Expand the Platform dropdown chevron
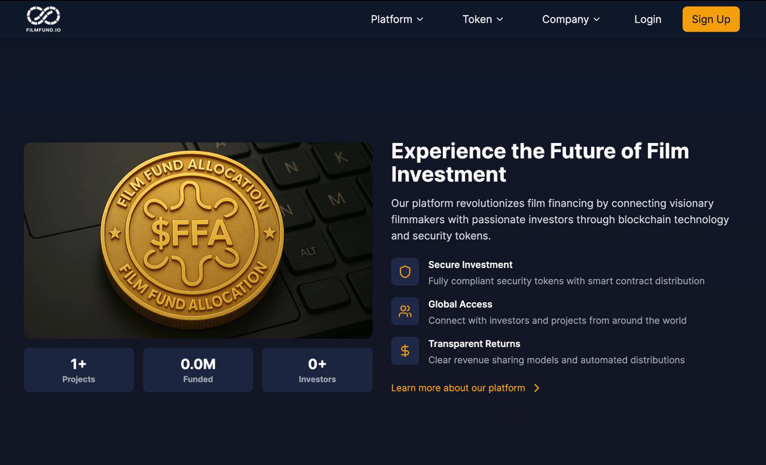766x465 pixels. point(420,19)
